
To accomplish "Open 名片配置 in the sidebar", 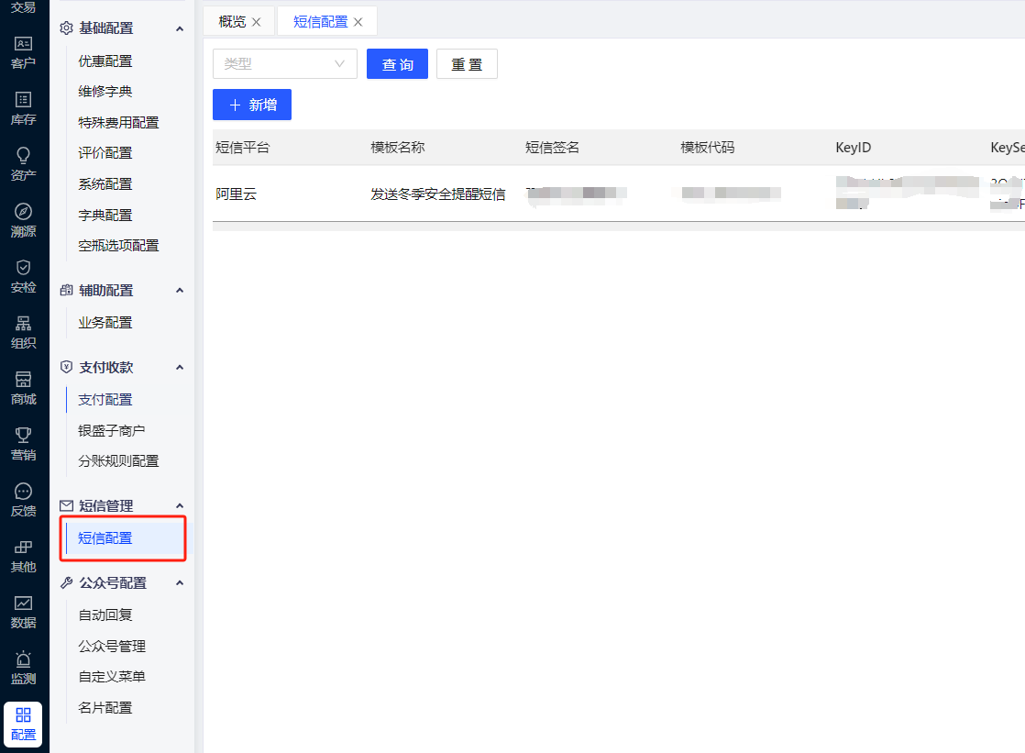I will click(105, 708).
